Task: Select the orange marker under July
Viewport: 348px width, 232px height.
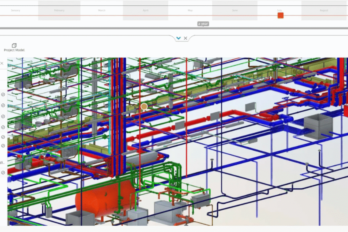Action: (x=280, y=16)
